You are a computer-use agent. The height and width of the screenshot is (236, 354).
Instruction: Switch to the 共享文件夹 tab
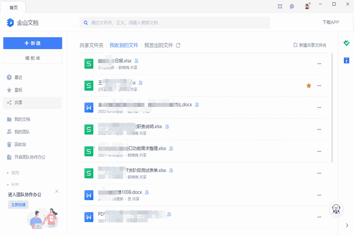tap(92, 46)
